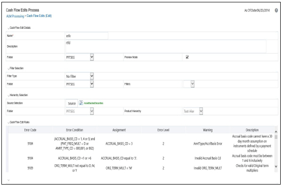Open the Folder dropdown in Cash Flow Edit Details
Screen dimensions: 284x186
pos(80,57)
